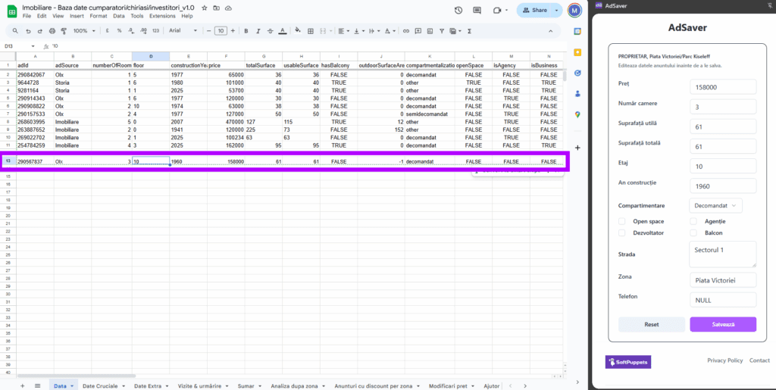This screenshot has width=776, height=390.
Task: Enable the Open space checkbox
Action: (622, 221)
